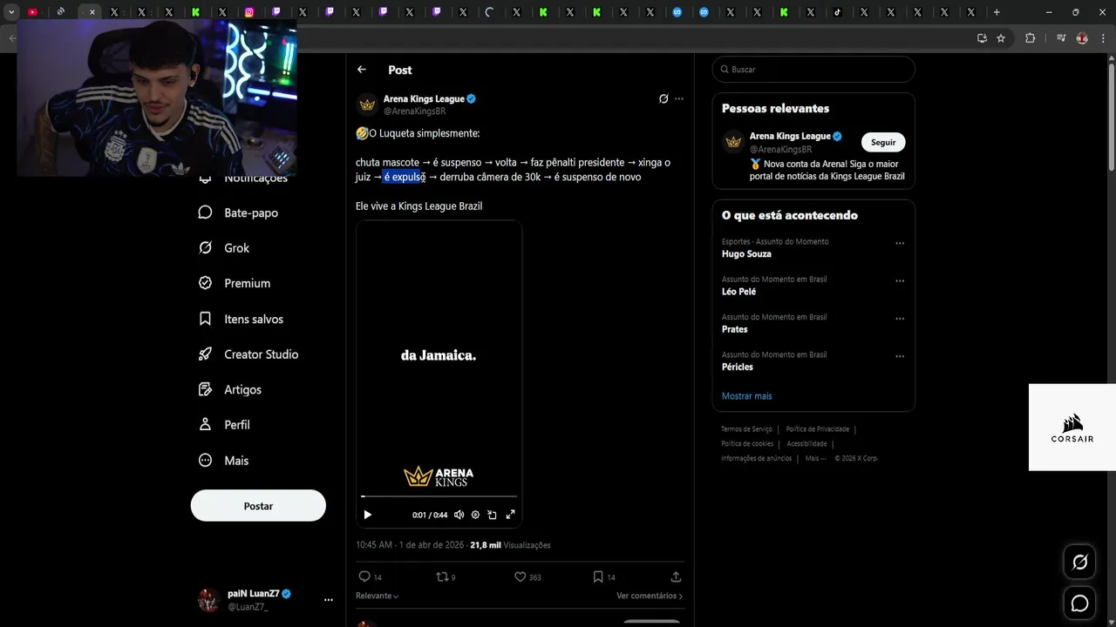
Task: Play the Arena Kings video
Action: (367, 515)
